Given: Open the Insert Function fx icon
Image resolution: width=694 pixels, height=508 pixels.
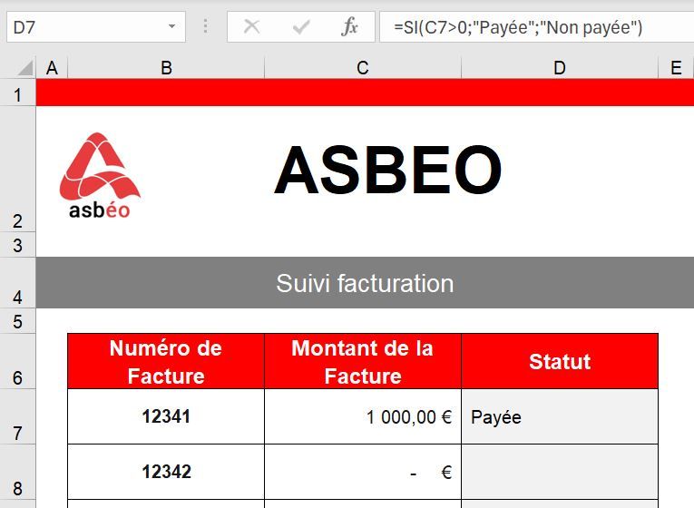Looking at the screenshot, I should tap(349, 27).
